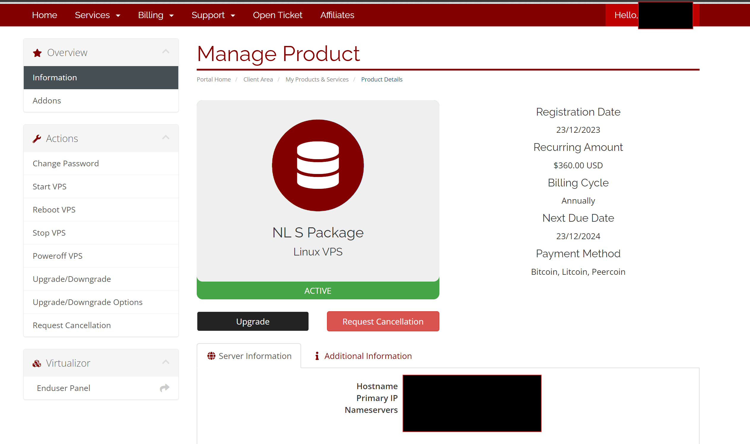Go to Home in the navbar
The image size is (750, 444).
pos(45,15)
